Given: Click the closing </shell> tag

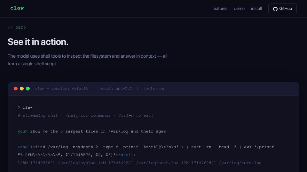Looking at the screenshot, I should pos(126,155).
